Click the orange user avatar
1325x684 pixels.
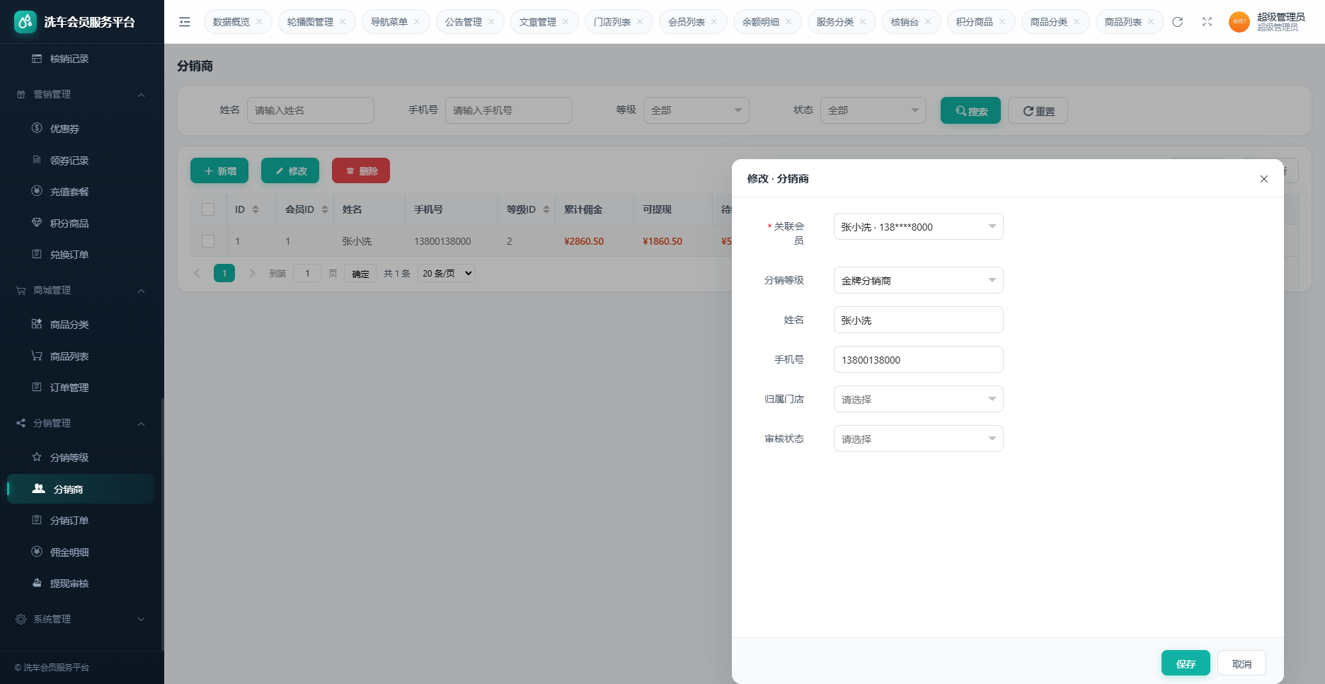(1239, 22)
